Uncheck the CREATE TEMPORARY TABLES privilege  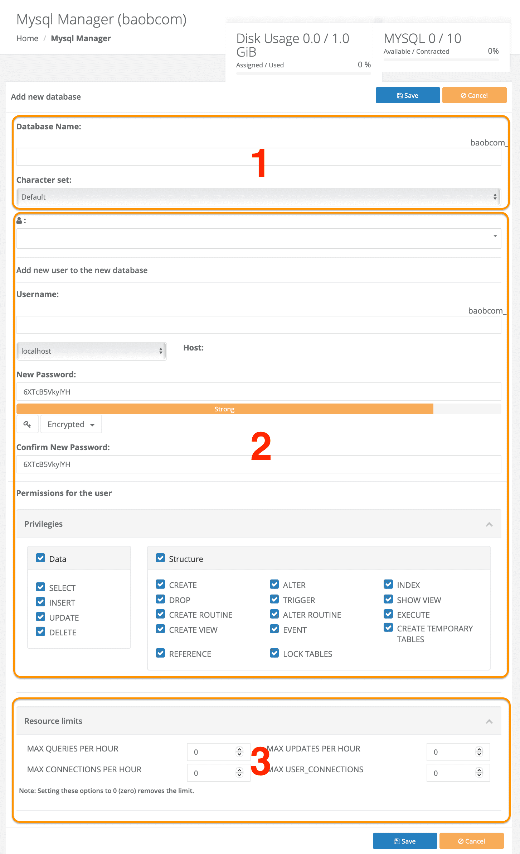coord(388,628)
